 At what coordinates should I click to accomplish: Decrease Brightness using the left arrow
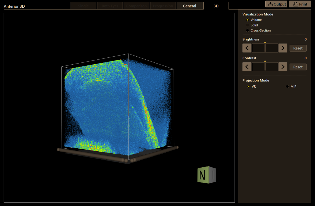(x=247, y=48)
